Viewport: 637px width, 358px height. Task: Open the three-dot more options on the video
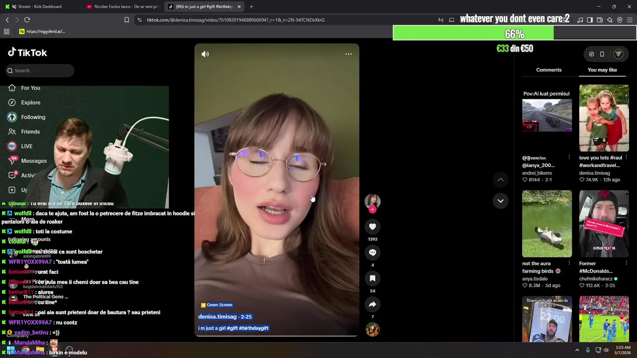348,54
